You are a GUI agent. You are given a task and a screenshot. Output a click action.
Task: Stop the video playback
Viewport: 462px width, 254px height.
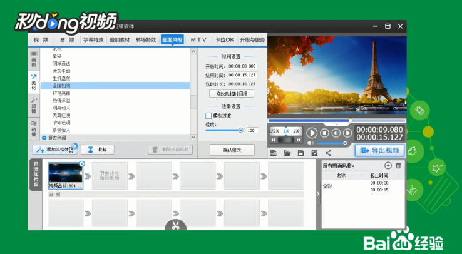click(x=324, y=133)
